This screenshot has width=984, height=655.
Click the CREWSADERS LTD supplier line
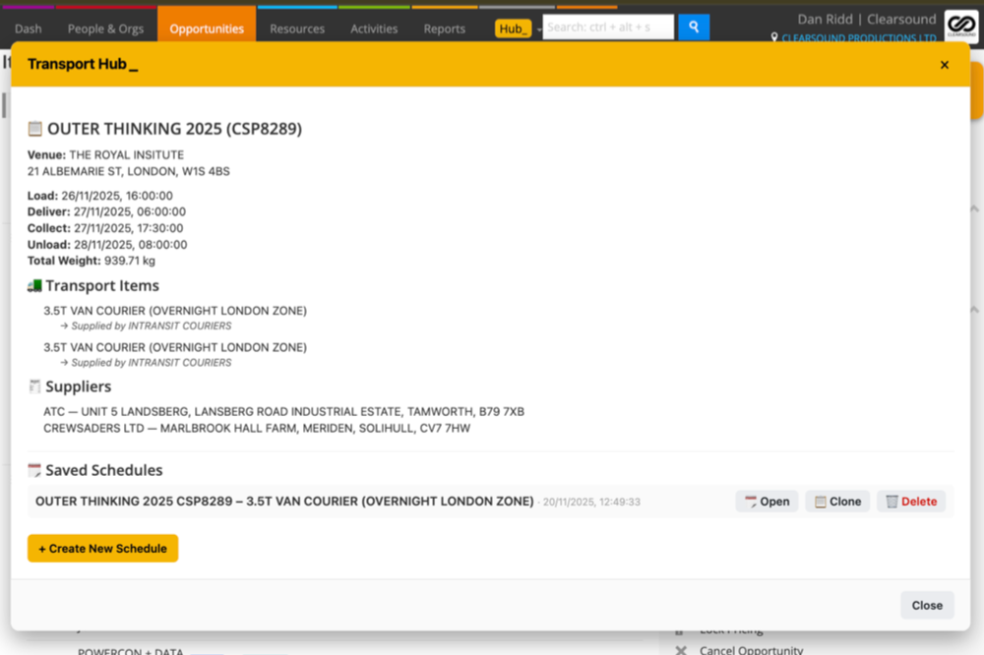click(x=257, y=428)
